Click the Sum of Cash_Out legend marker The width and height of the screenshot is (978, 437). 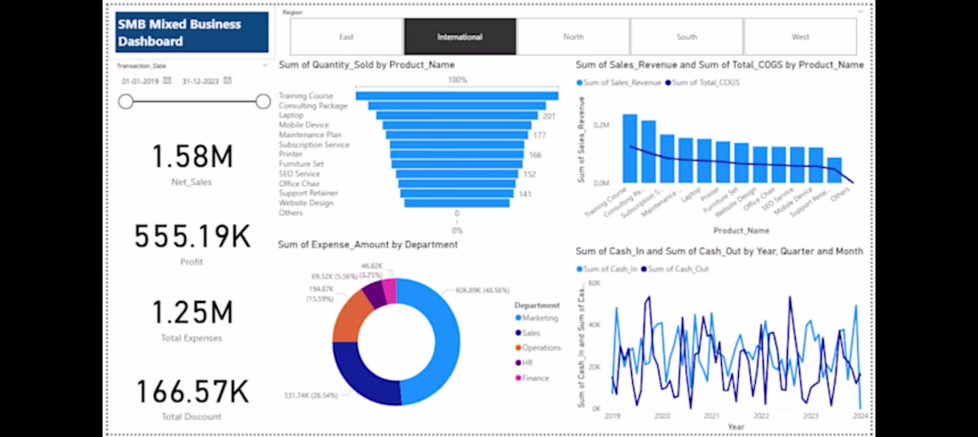[645, 268]
